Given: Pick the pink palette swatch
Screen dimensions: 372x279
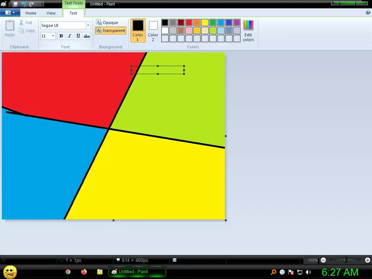Looking at the screenshot, I should click(x=189, y=31).
